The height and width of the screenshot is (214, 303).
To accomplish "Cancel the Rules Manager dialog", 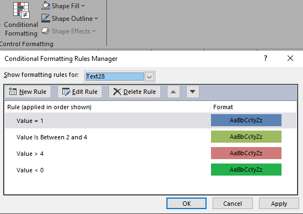I will point(232,204).
